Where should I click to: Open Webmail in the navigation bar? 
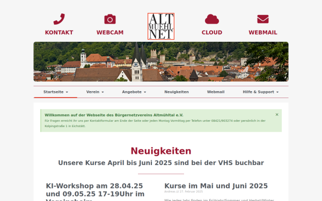[216, 92]
